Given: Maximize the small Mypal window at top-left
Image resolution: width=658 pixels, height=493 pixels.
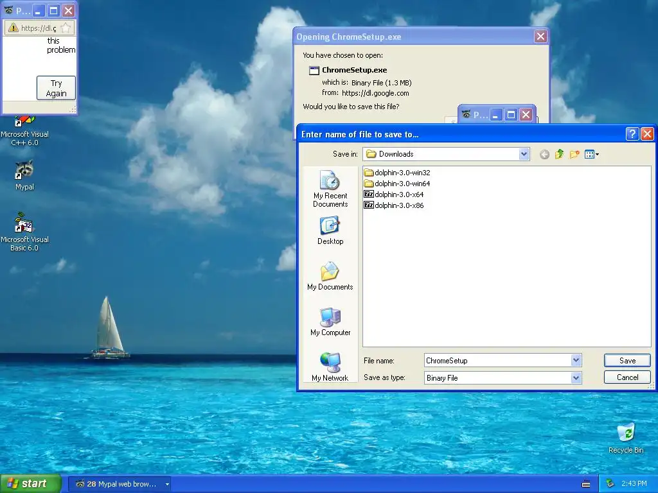Looking at the screenshot, I should click(54, 10).
